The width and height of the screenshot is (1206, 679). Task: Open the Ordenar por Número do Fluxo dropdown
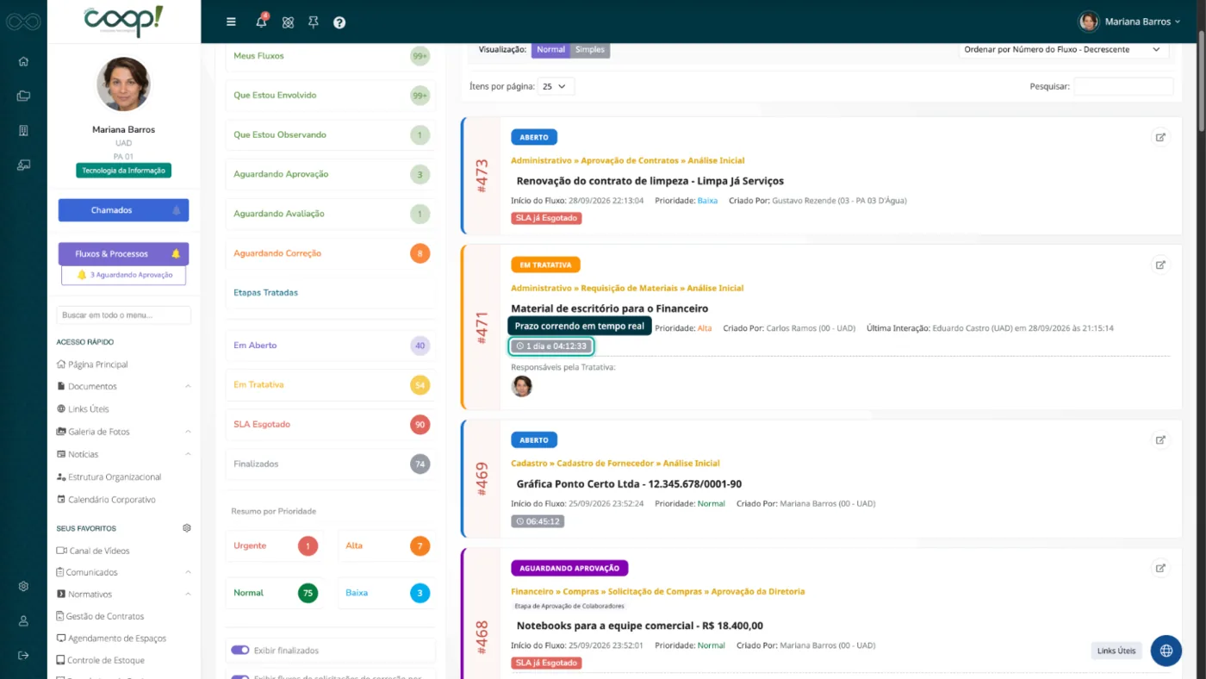[x=1063, y=49]
